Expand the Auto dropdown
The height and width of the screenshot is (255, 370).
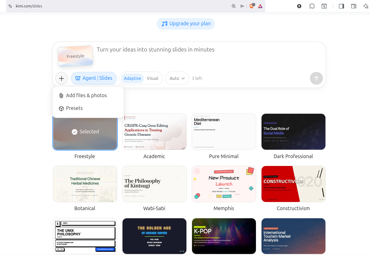click(177, 78)
